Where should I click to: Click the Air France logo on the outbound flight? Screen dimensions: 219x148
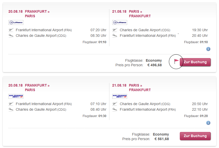pyautogui.click(x=16, y=96)
